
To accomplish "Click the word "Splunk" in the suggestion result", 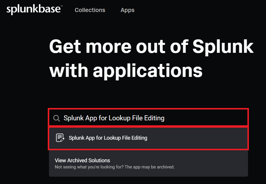I will tap(75, 138).
